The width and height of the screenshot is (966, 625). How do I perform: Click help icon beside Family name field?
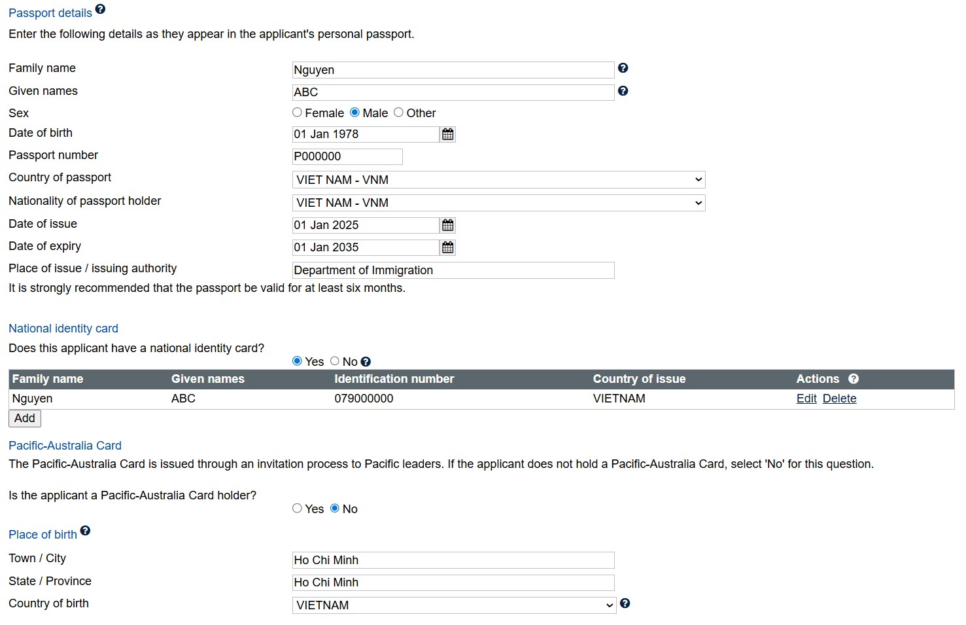(x=623, y=68)
